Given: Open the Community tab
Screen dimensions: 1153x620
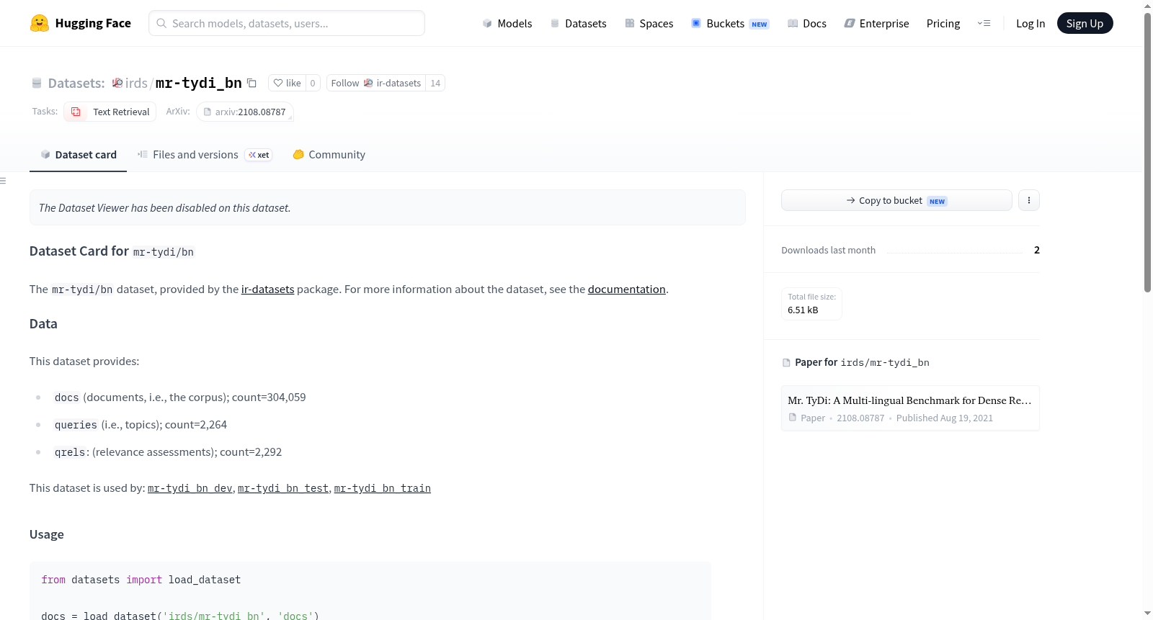Looking at the screenshot, I should click(329, 155).
